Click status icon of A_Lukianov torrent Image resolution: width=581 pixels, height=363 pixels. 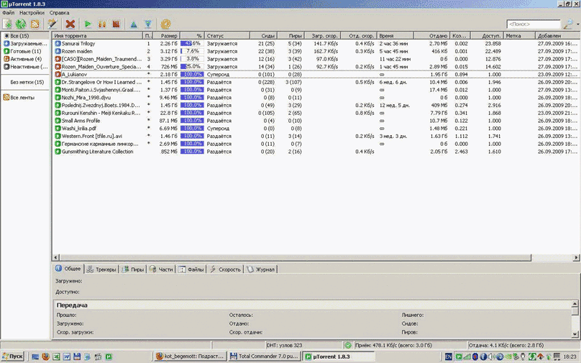(x=58, y=74)
